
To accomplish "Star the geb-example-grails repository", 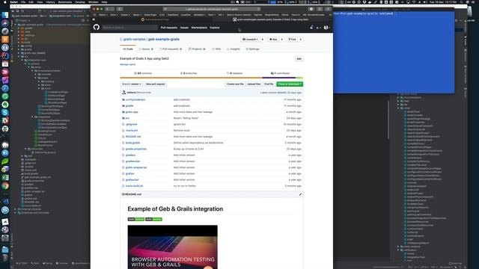I will tap(273, 40).
